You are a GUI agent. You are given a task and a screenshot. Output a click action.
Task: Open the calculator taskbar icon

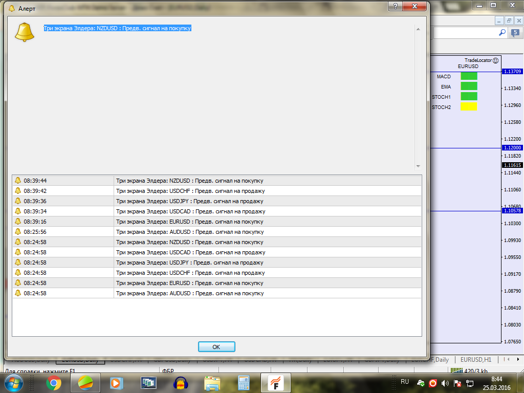(x=244, y=383)
